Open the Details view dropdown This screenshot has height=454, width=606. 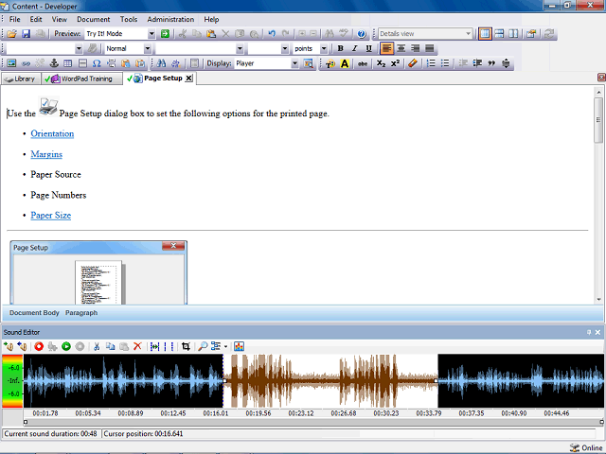pyautogui.click(x=468, y=34)
